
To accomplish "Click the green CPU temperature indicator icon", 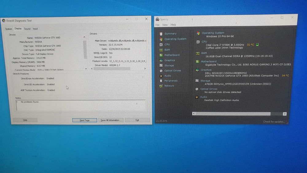I will (258, 45).
